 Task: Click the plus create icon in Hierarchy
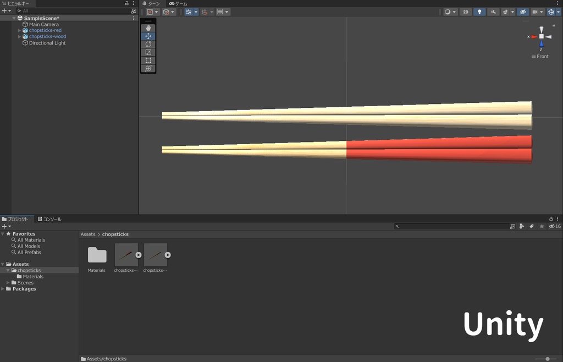[x=4, y=11]
